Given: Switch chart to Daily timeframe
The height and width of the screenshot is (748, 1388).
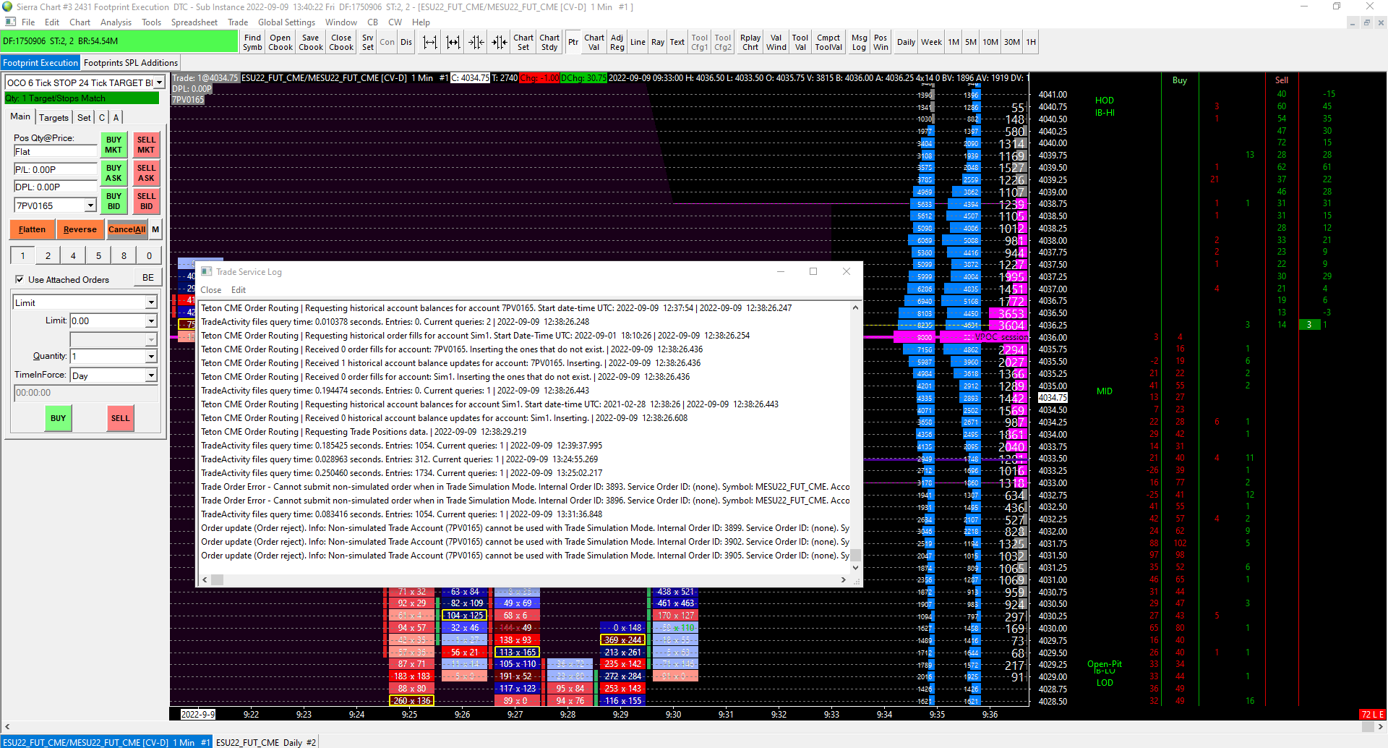Looking at the screenshot, I should (906, 42).
